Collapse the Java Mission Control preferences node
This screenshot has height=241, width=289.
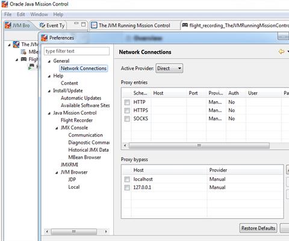(x=49, y=113)
